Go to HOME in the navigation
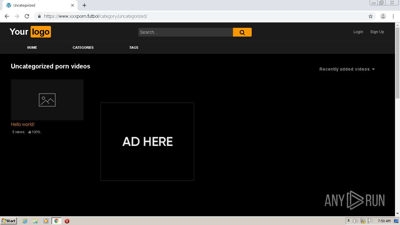Screen dimensions: 400x225 pyautogui.click(x=32, y=47)
